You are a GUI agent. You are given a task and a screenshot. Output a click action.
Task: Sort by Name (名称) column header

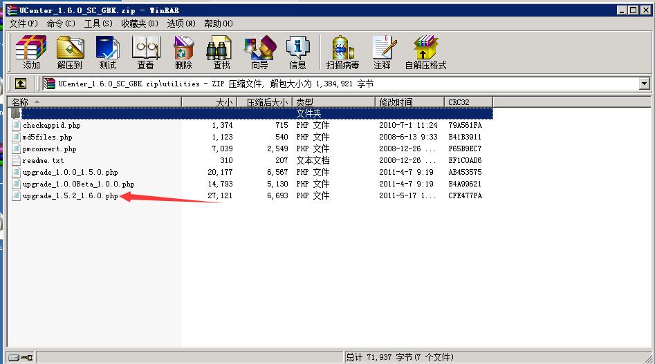coord(94,102)
